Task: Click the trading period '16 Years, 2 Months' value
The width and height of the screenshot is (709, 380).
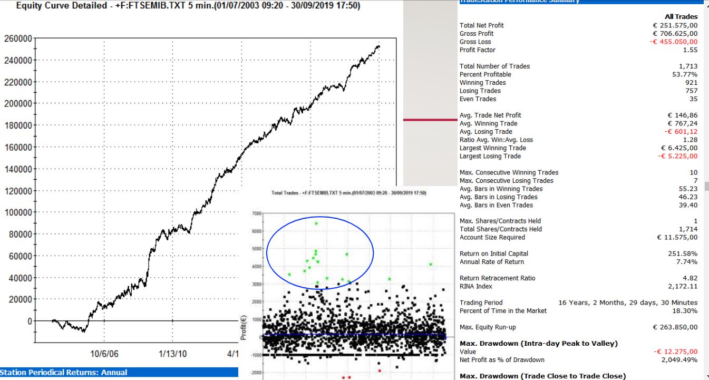Action: coord(628,303)
